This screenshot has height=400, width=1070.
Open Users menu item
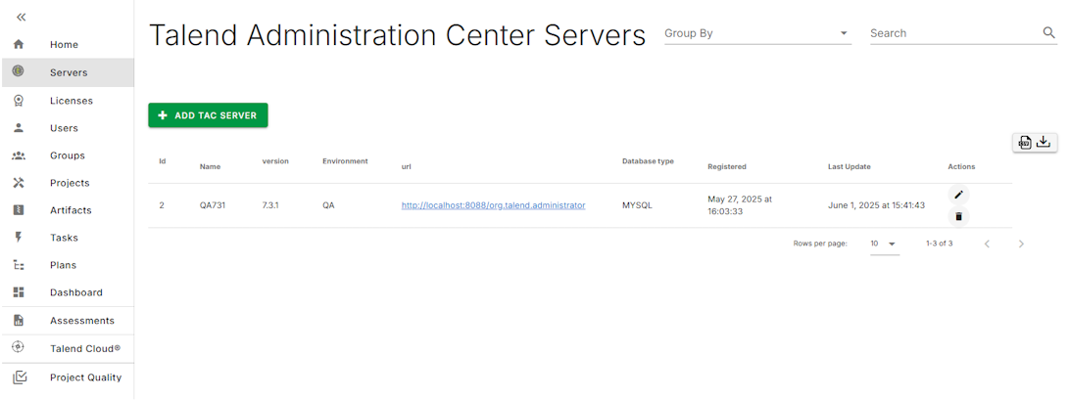pyautogui.click(x=64, y=128)
